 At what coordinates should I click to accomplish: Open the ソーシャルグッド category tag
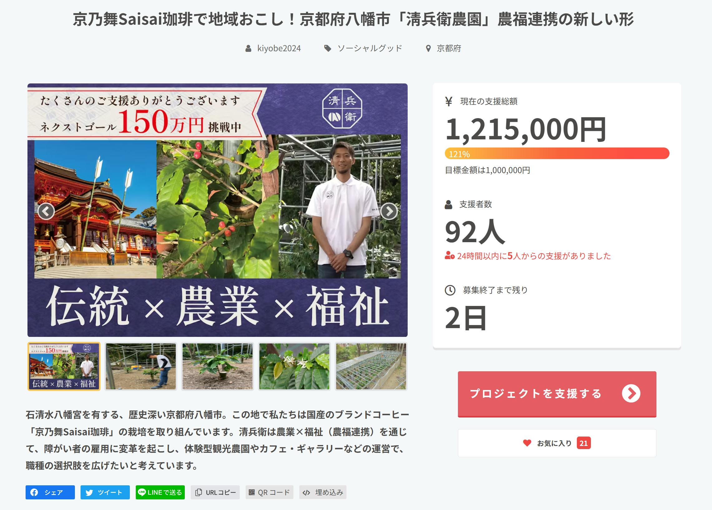click(x=370, y=48)
